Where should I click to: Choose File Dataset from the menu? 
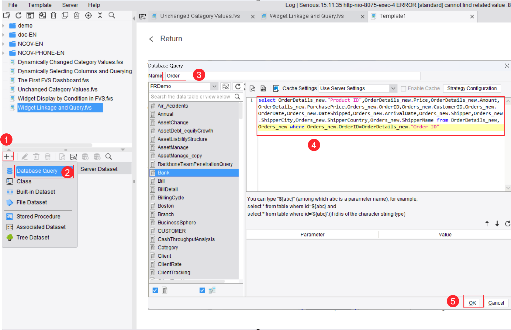[32, 202]
